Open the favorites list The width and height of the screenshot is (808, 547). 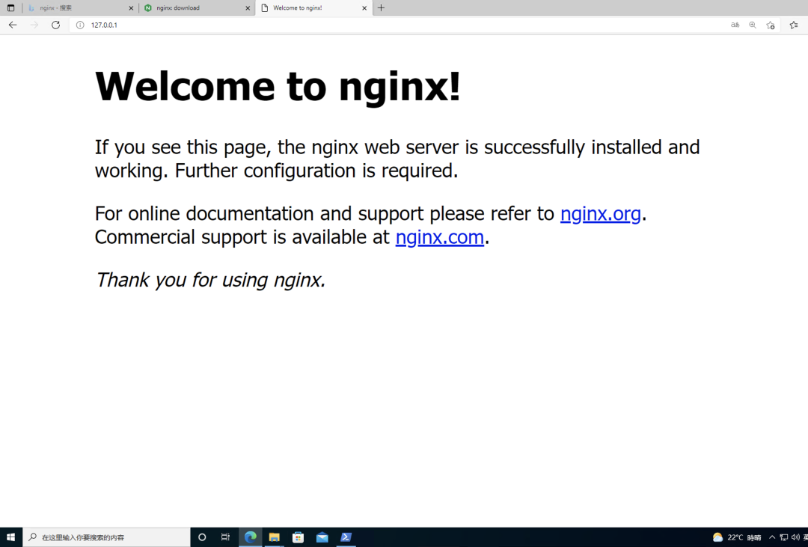(794, 25)
